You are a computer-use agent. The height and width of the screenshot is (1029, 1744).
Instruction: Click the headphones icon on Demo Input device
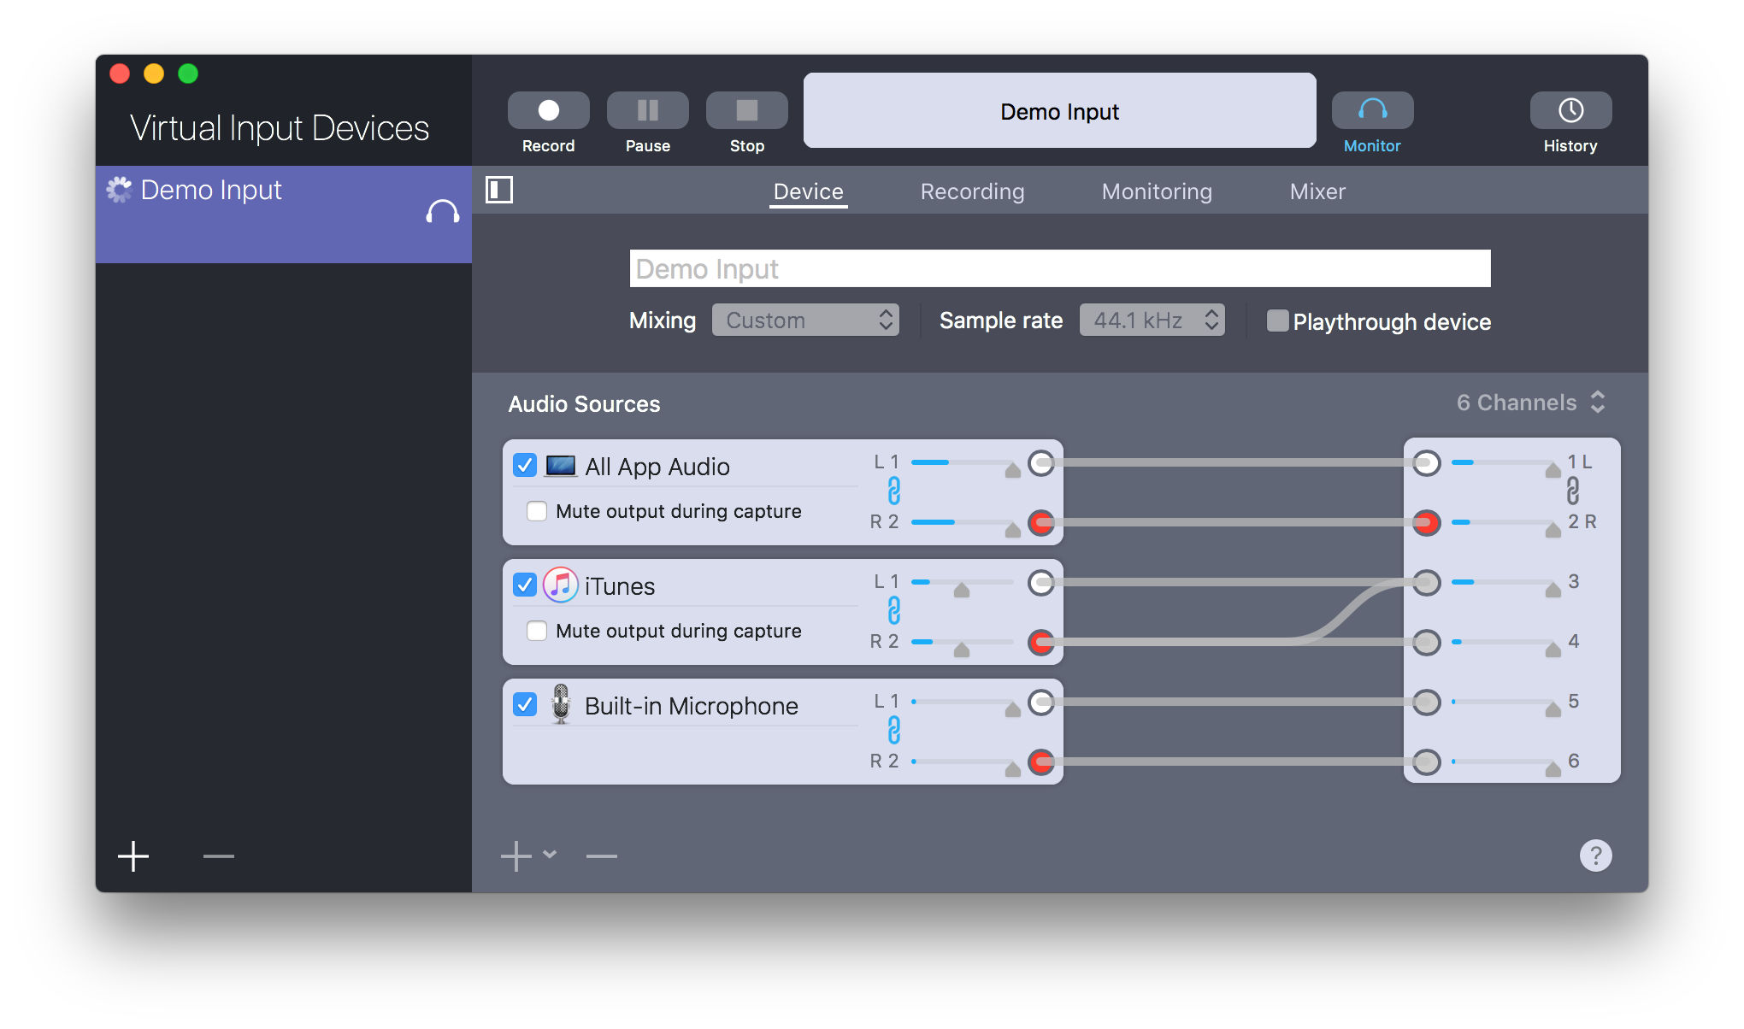[x=442, y=212]
